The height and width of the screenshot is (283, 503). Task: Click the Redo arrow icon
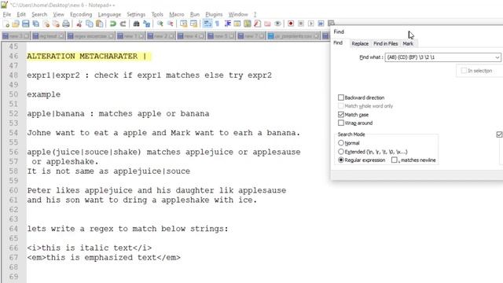pos(123,24)
